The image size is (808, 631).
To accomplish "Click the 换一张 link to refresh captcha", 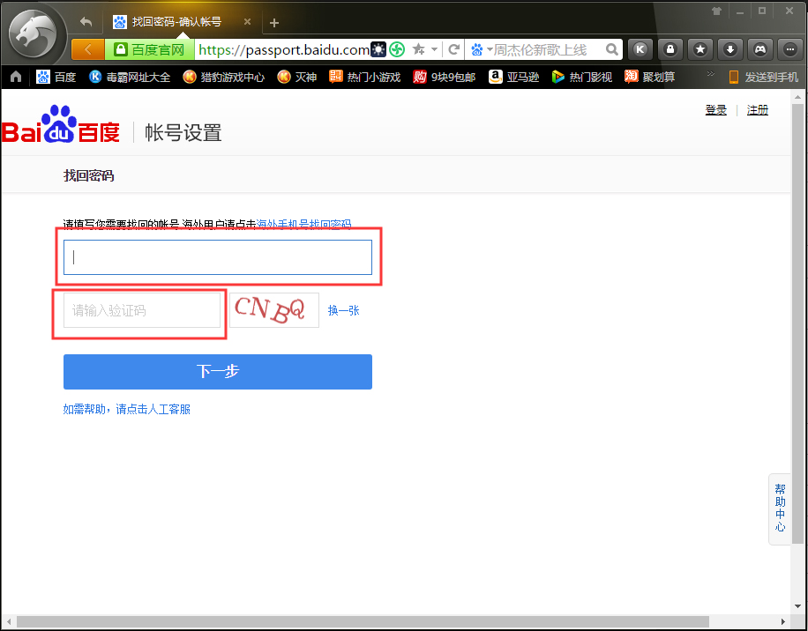I will coord(343,309).
